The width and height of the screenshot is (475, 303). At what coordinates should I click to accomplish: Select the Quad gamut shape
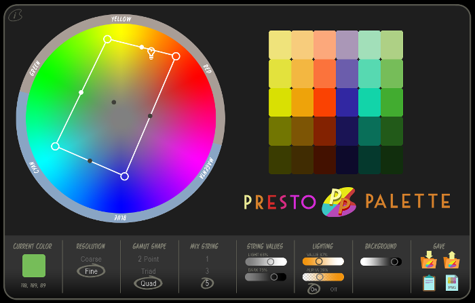(148, 283)
